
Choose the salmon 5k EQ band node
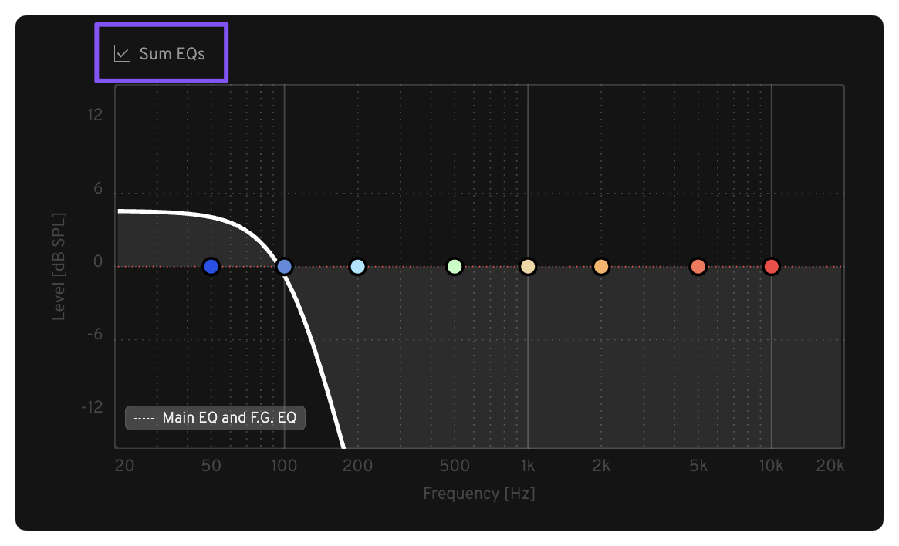tap(698, 267)
